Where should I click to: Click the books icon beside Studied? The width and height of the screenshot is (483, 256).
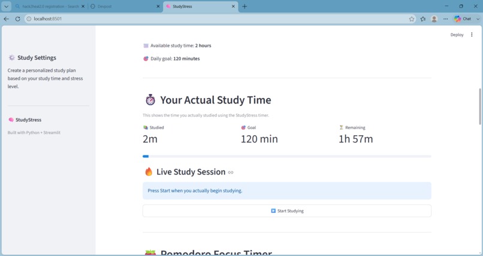[x=146, y=127]
